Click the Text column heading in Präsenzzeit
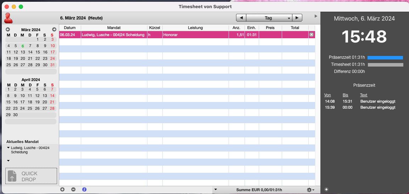Screen dimensions: 409x194 click(364, 95)
